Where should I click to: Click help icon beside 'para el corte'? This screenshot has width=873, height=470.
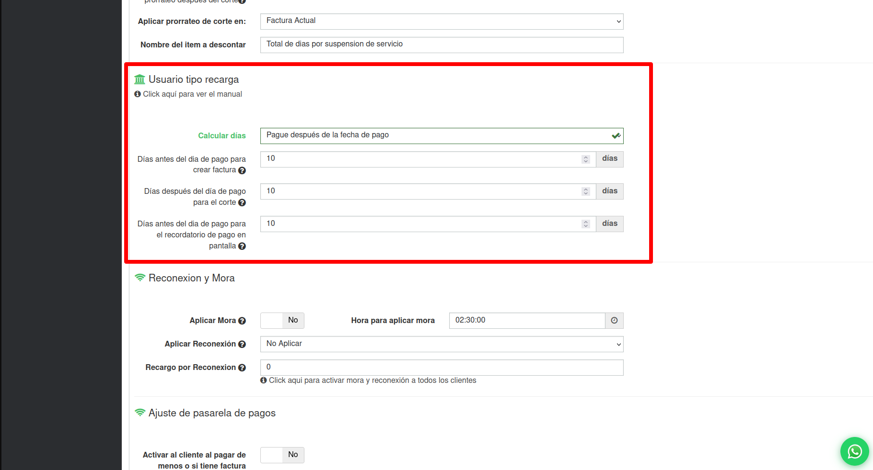(242, 203)
